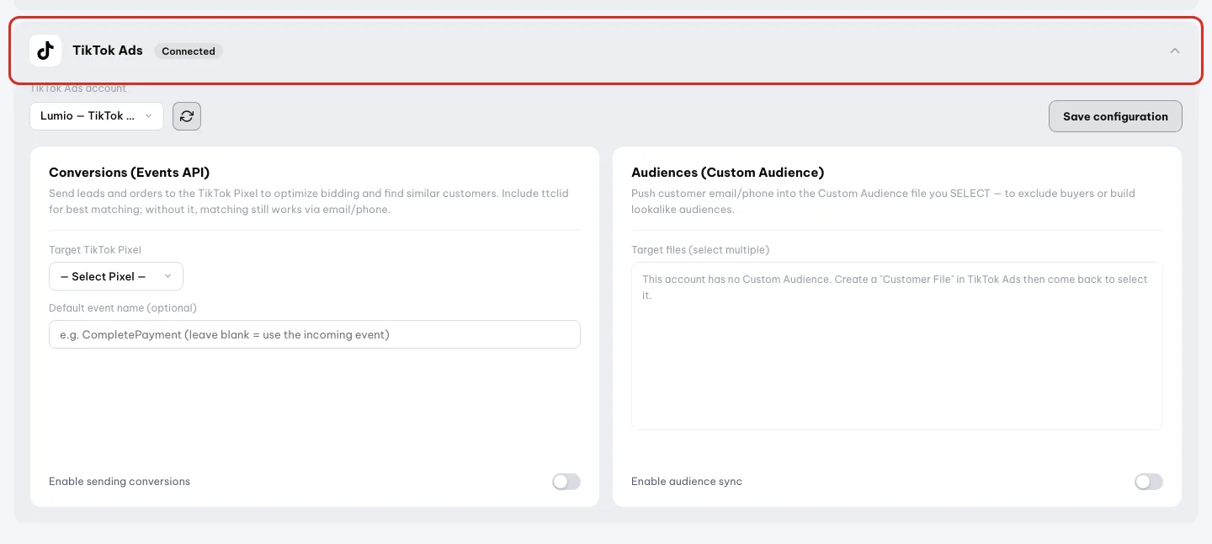Click the 'Send leads and orders' description
The width and height of the screenshot is (1212, 544).
[309, 201]
